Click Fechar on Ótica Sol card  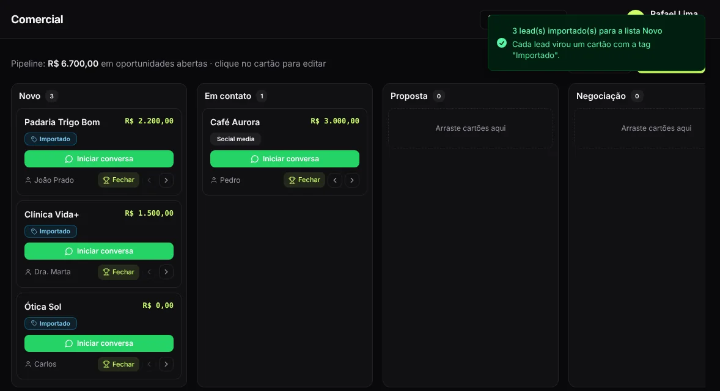119,364
